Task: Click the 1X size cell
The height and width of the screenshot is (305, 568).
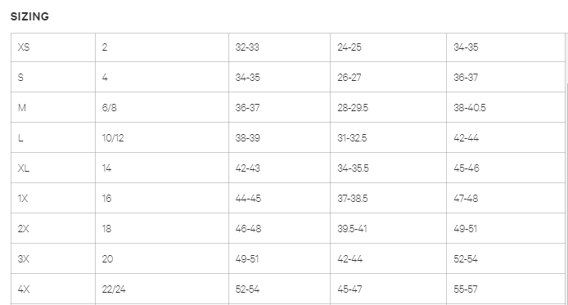Action: (x=53, y=198)
